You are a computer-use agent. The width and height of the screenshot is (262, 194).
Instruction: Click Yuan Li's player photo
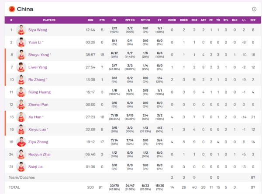click(x=21, y=42)
